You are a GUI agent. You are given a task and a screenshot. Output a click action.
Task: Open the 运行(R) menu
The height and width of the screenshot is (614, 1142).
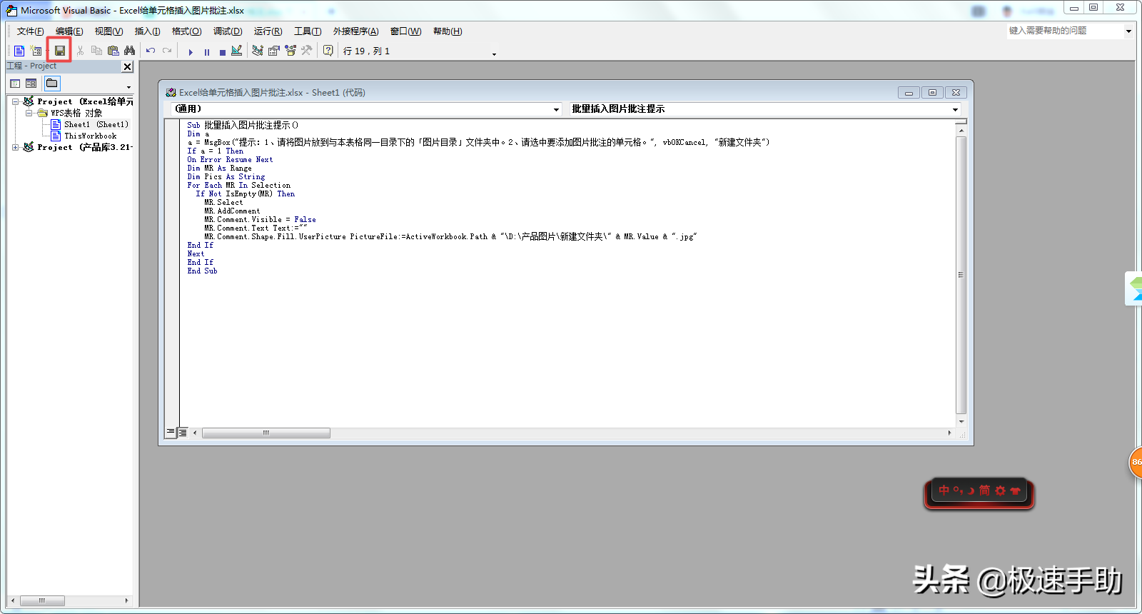(268, 31)
